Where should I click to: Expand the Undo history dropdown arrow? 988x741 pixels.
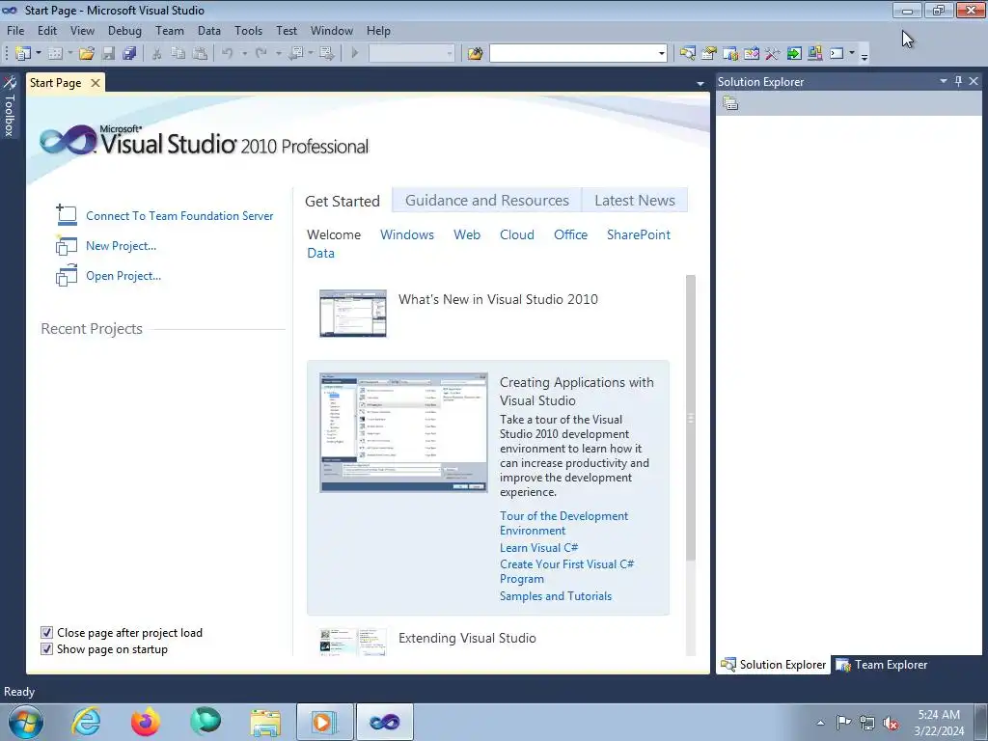tap(244, 54)
